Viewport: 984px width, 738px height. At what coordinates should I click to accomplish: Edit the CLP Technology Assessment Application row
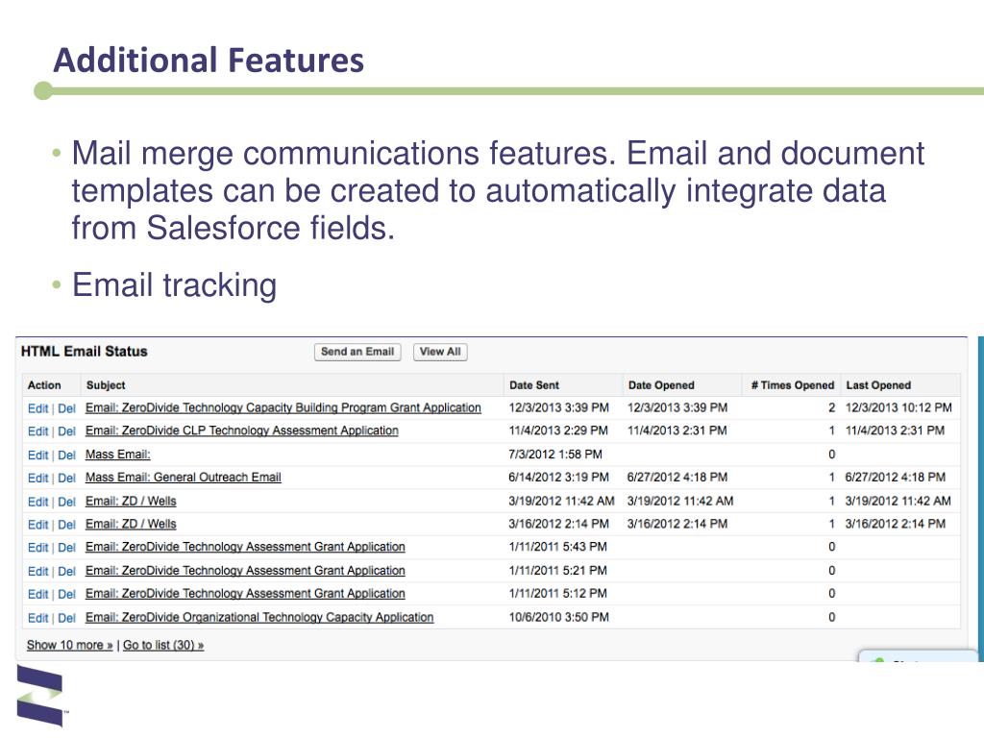pos(37,431)
